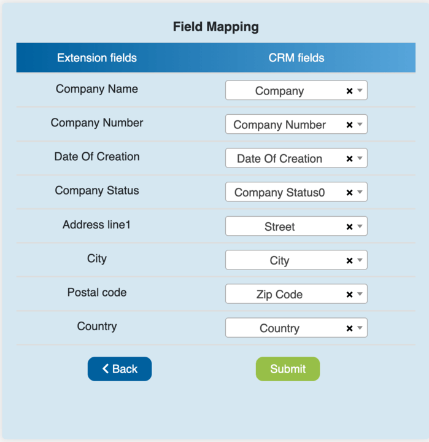Remove the Country CRM field selection
This screenshot has height=442, width=429.
tap(349, 328)
